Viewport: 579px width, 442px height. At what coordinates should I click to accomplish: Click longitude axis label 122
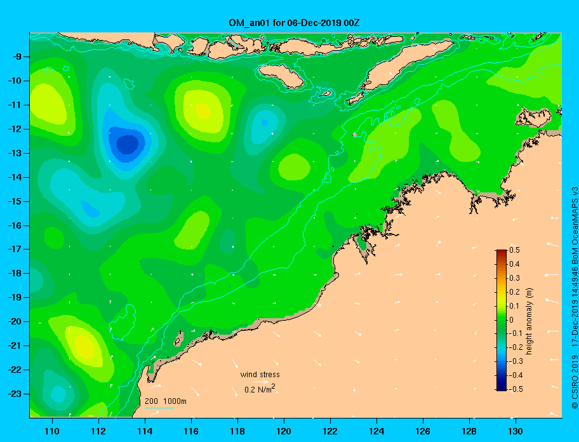[330, 431]
